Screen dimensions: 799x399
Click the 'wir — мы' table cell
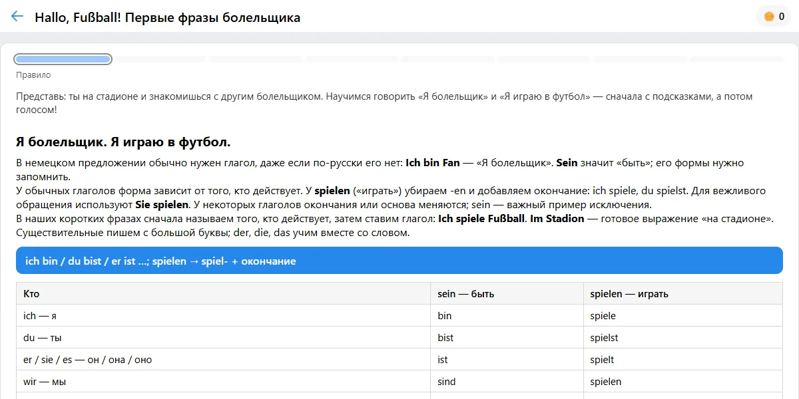tap(223, 382)
